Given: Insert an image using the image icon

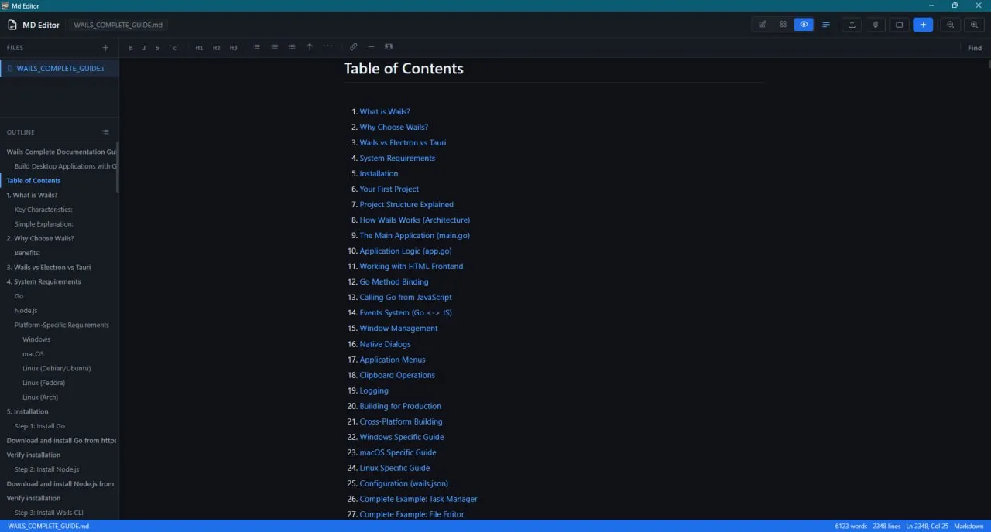Looking at the screenshot, I should (389, 47).
